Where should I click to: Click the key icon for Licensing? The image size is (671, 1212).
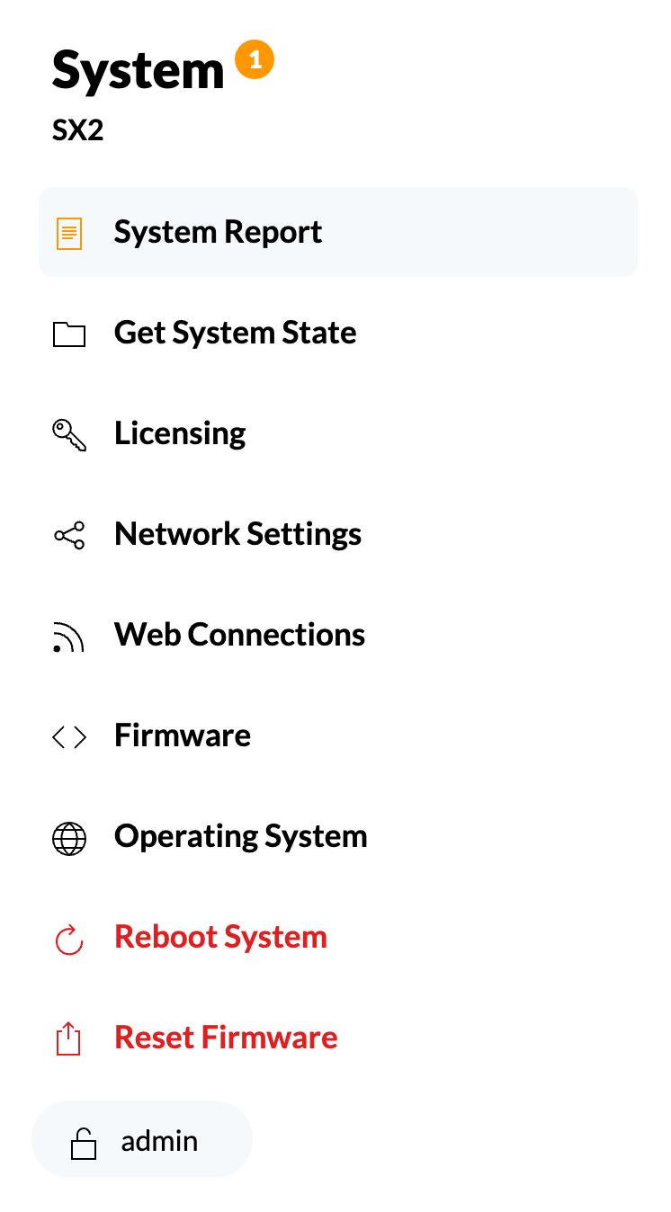(69, 435)
